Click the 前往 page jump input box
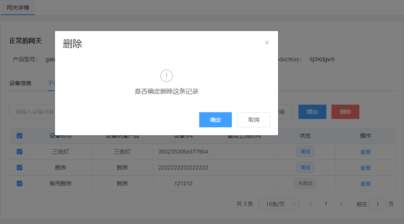The image size is (404, 224). tap(377, 204)
